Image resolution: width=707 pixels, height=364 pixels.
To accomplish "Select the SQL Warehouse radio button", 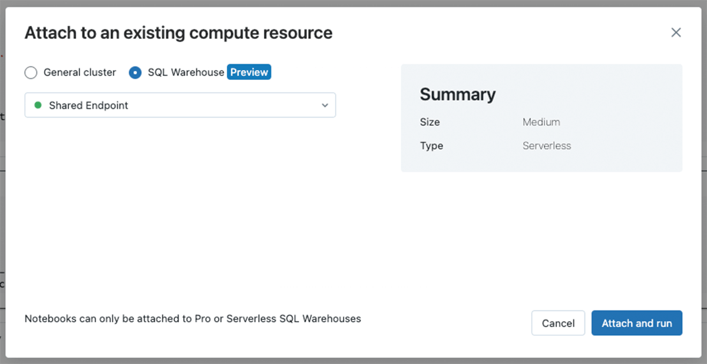I will point(135,73).
